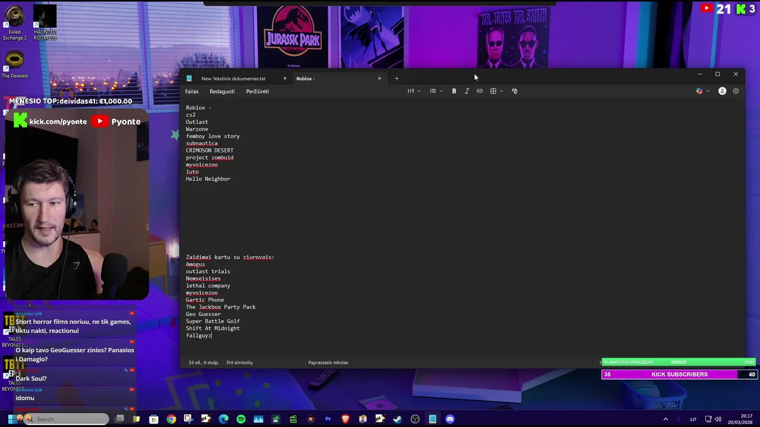The height and width of the screenshot is (427, 760).
Task: Add a new Notepad tab
Action: 397,78
